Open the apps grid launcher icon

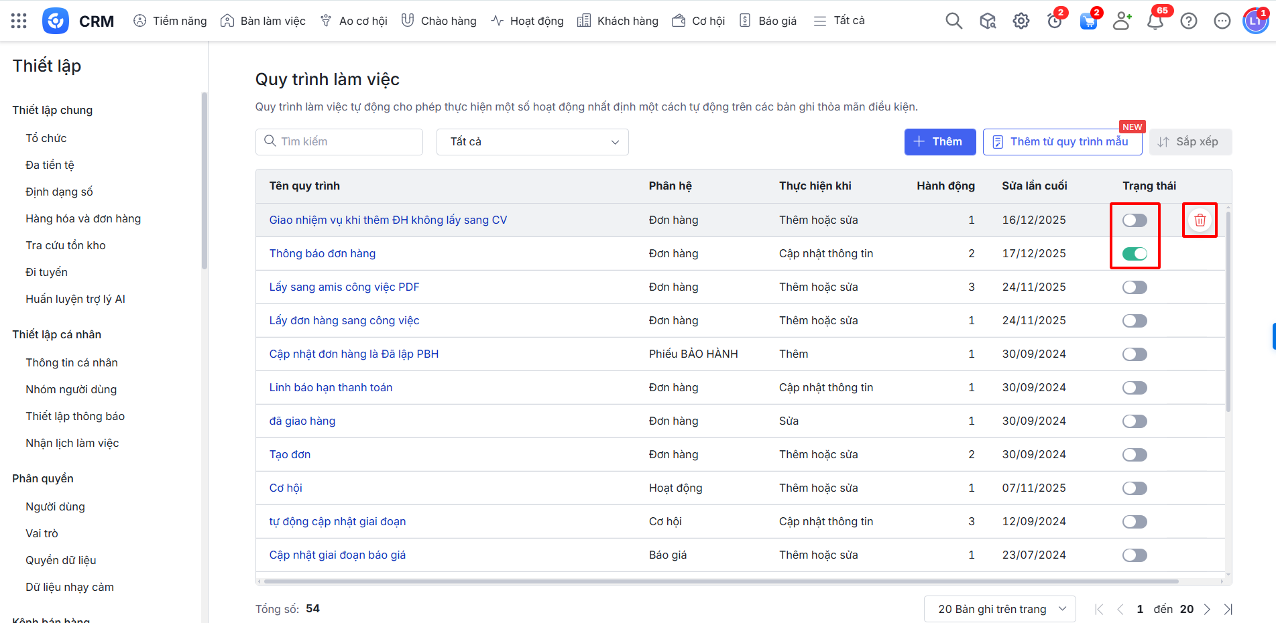click(x=19, y=21)
